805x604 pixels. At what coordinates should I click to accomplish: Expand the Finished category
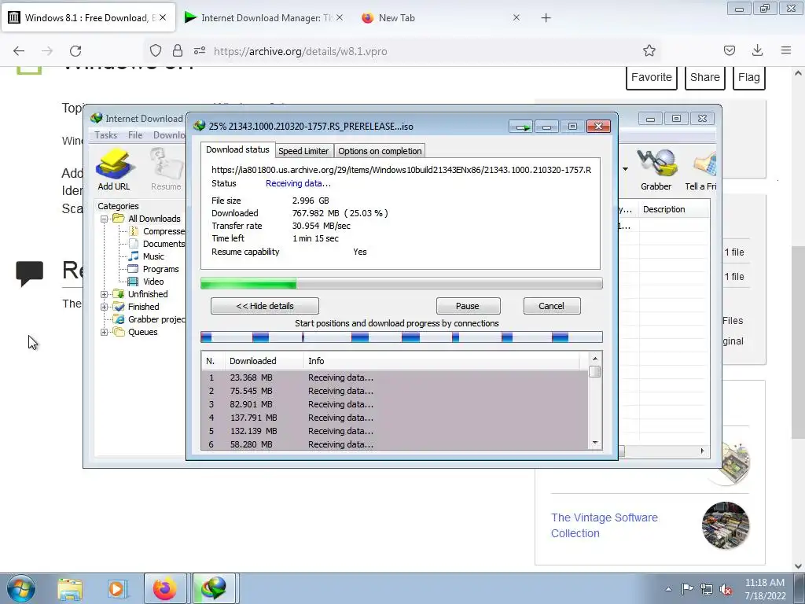[105, 307]
